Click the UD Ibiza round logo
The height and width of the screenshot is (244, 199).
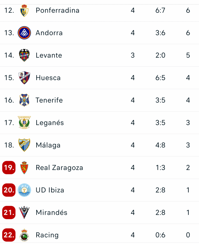24,190
